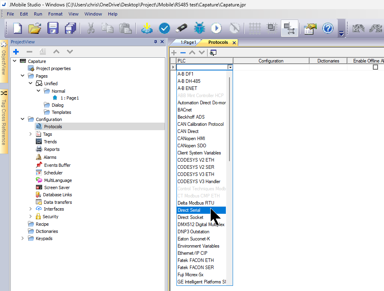Click the protocol list vertical scrollbar

click(229, 119)
